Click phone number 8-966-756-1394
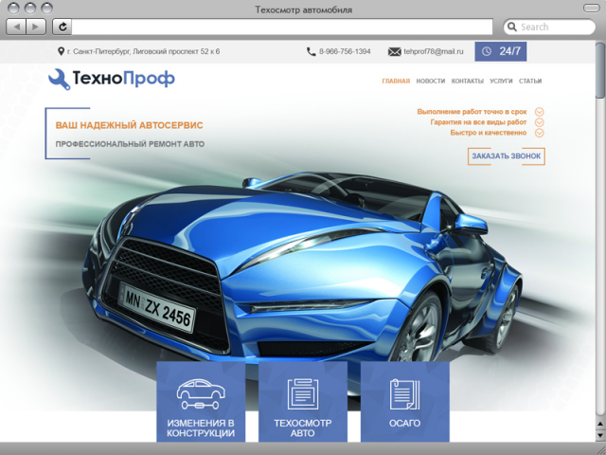 pos(345,51)
